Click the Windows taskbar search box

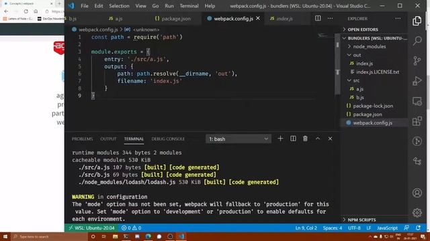tap(49, 236)
